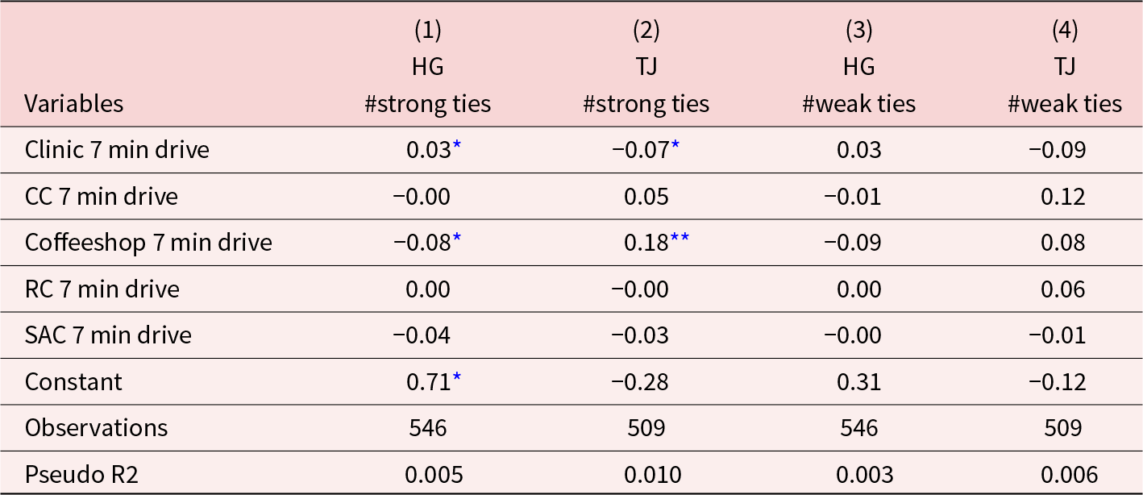This screenshot has height=495, width=1143.
Task: Select the SAC 7 min drive label
Action: click(x=108, y=335)
